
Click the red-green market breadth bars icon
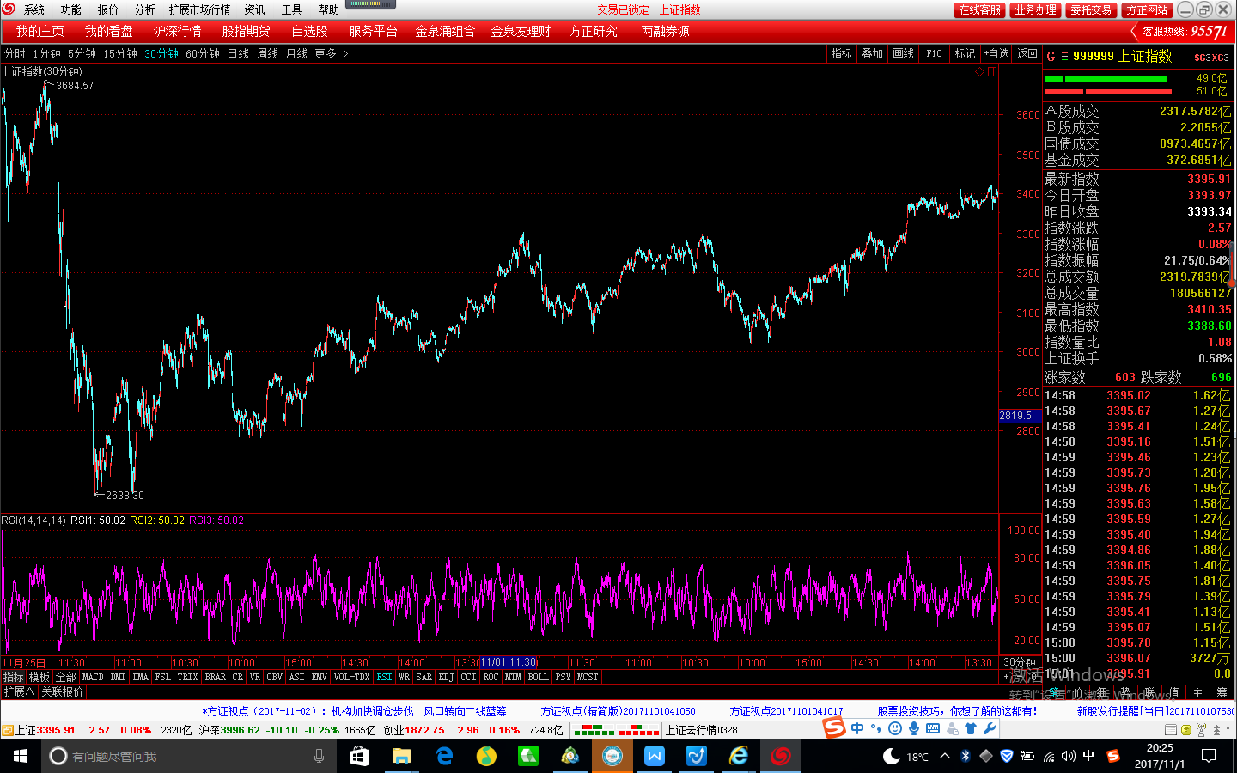616,730
